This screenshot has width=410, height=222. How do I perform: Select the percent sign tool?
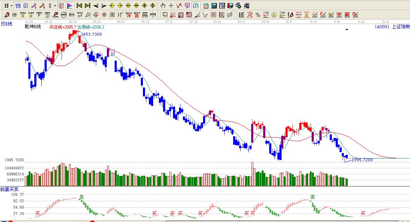[x=258, y=15]
